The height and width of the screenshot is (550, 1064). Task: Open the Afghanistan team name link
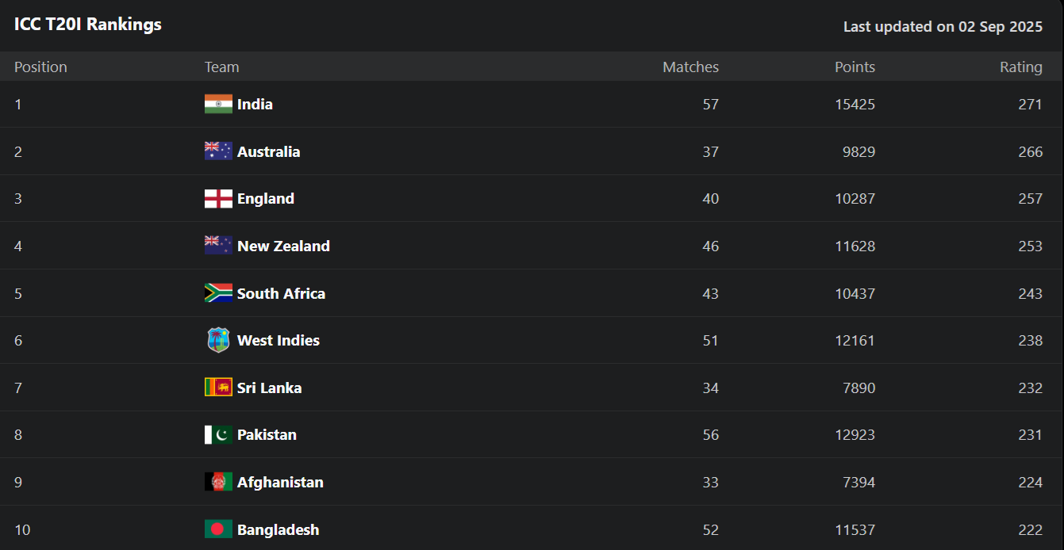click(280, 482)
